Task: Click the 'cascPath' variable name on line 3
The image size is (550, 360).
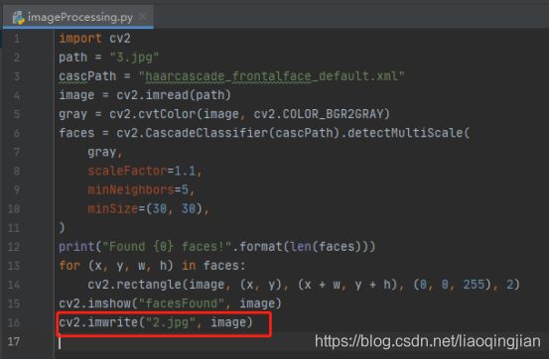Action: (x=87, y=76)
